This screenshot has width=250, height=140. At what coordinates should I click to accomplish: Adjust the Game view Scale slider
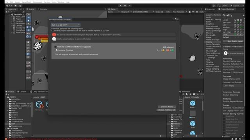pyautogui.click(x=163, y=12)
